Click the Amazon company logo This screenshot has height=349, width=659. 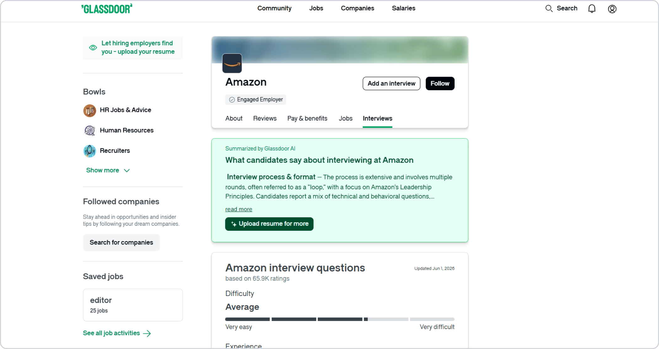coord(232,63)
